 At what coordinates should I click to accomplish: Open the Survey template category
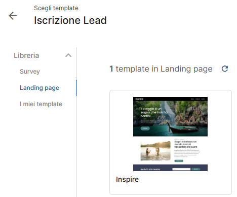click(x=30, y=72)
